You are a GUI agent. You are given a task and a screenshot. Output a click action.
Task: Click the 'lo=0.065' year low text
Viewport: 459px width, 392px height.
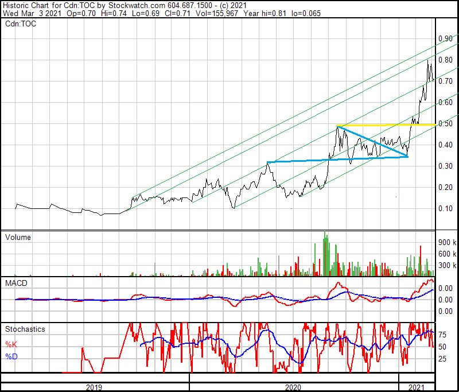pos(306,13)
